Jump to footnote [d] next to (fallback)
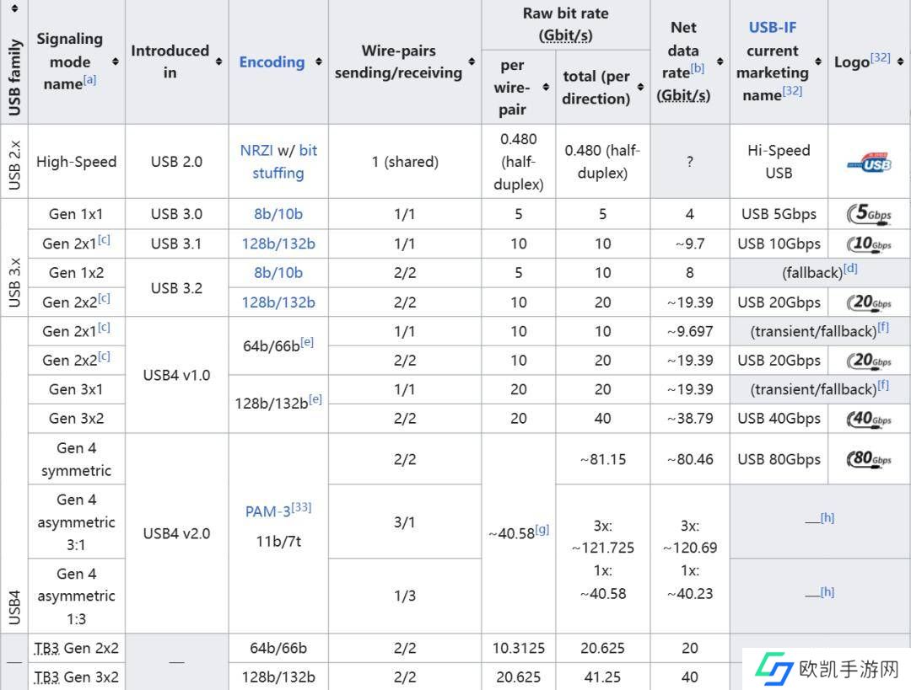The height and width of the screenshot is (690, 911). click(850, 268)
